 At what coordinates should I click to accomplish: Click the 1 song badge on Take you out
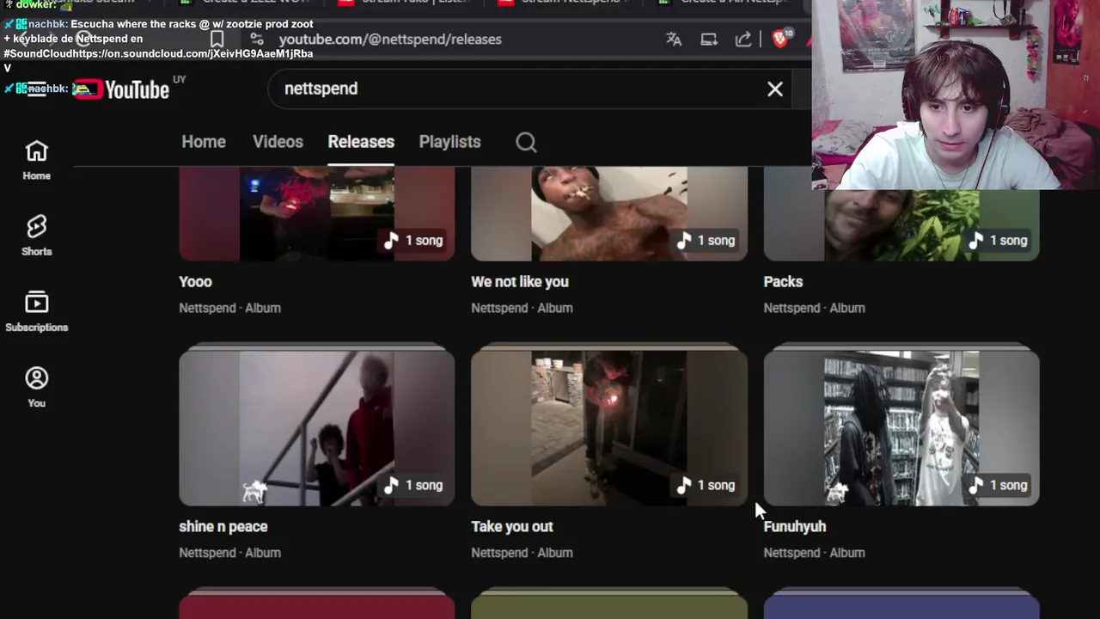pyautogui.click(x=706, y=486)
